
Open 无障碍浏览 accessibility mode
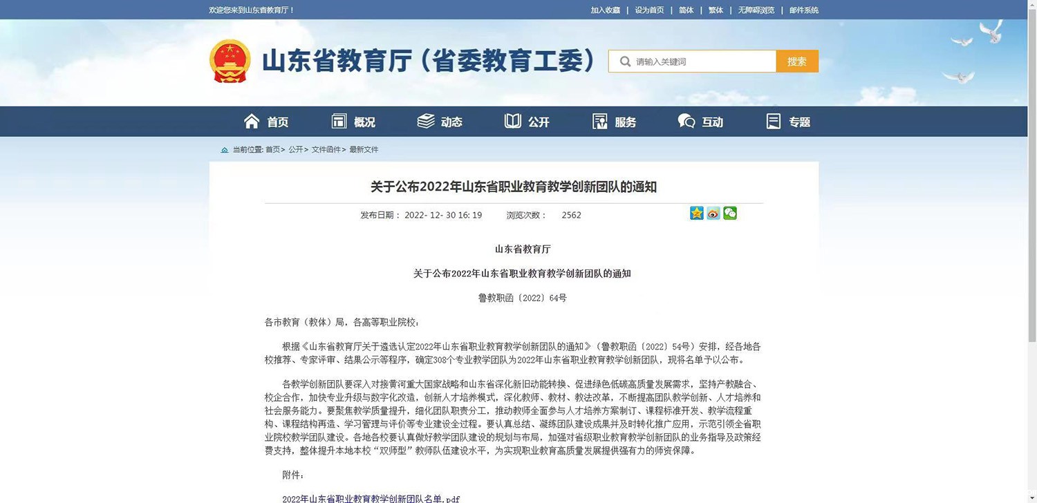756,10
